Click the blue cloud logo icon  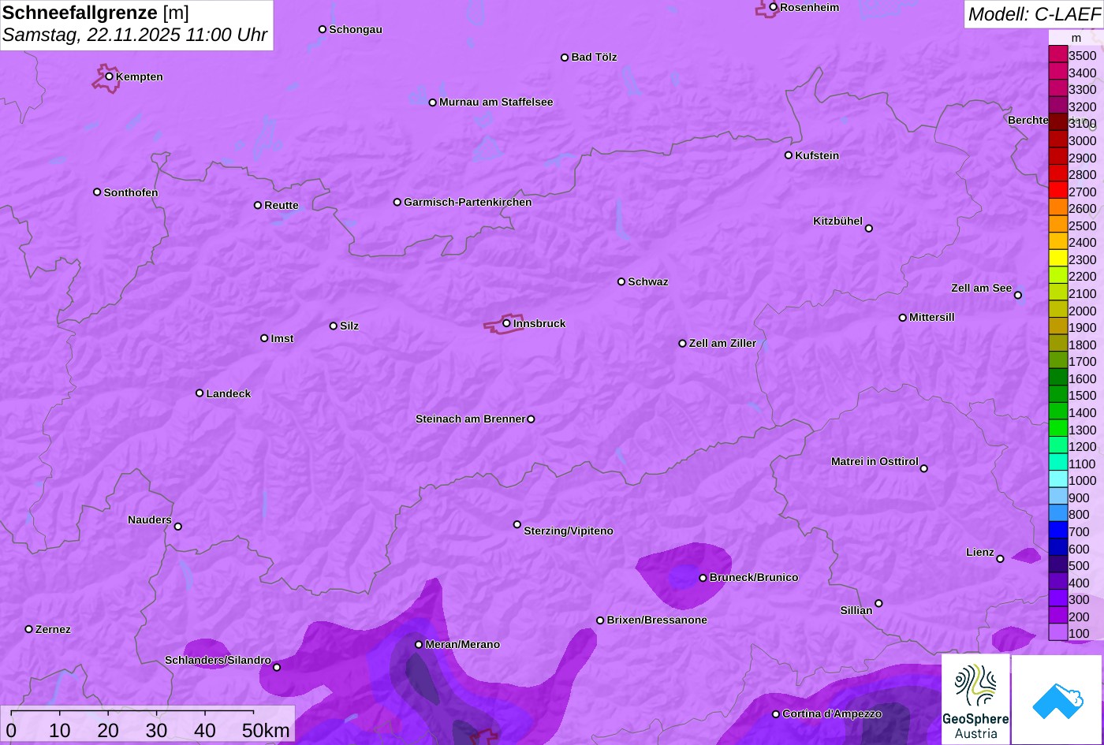tap(1057, 699)
